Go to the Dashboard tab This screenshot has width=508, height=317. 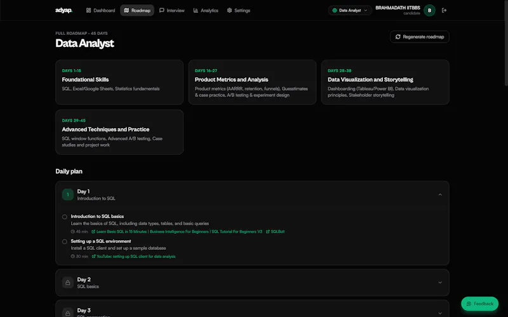tap(100, 10)
